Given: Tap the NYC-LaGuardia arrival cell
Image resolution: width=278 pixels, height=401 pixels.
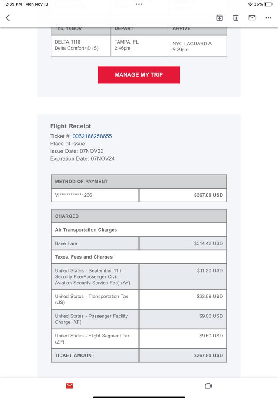Looking at the screenshot, I should click(198, 46).
